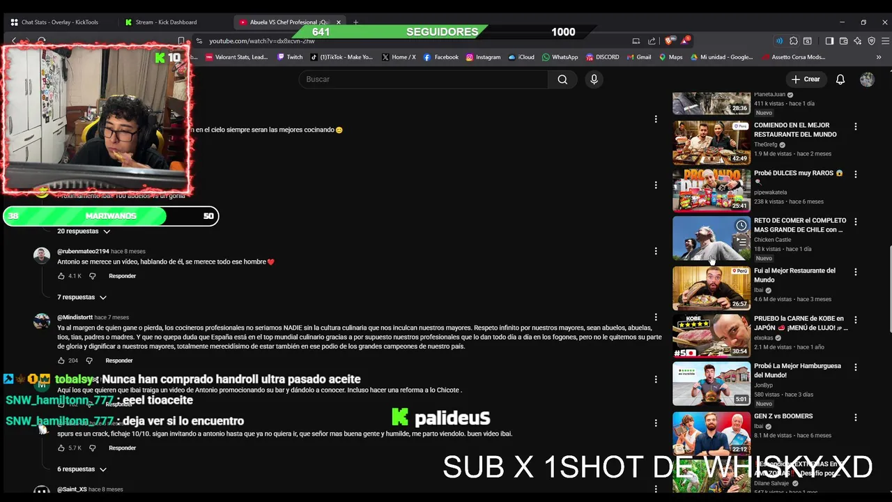
Task: Open the YouTube account avatar menu
Action: point(867,79)
